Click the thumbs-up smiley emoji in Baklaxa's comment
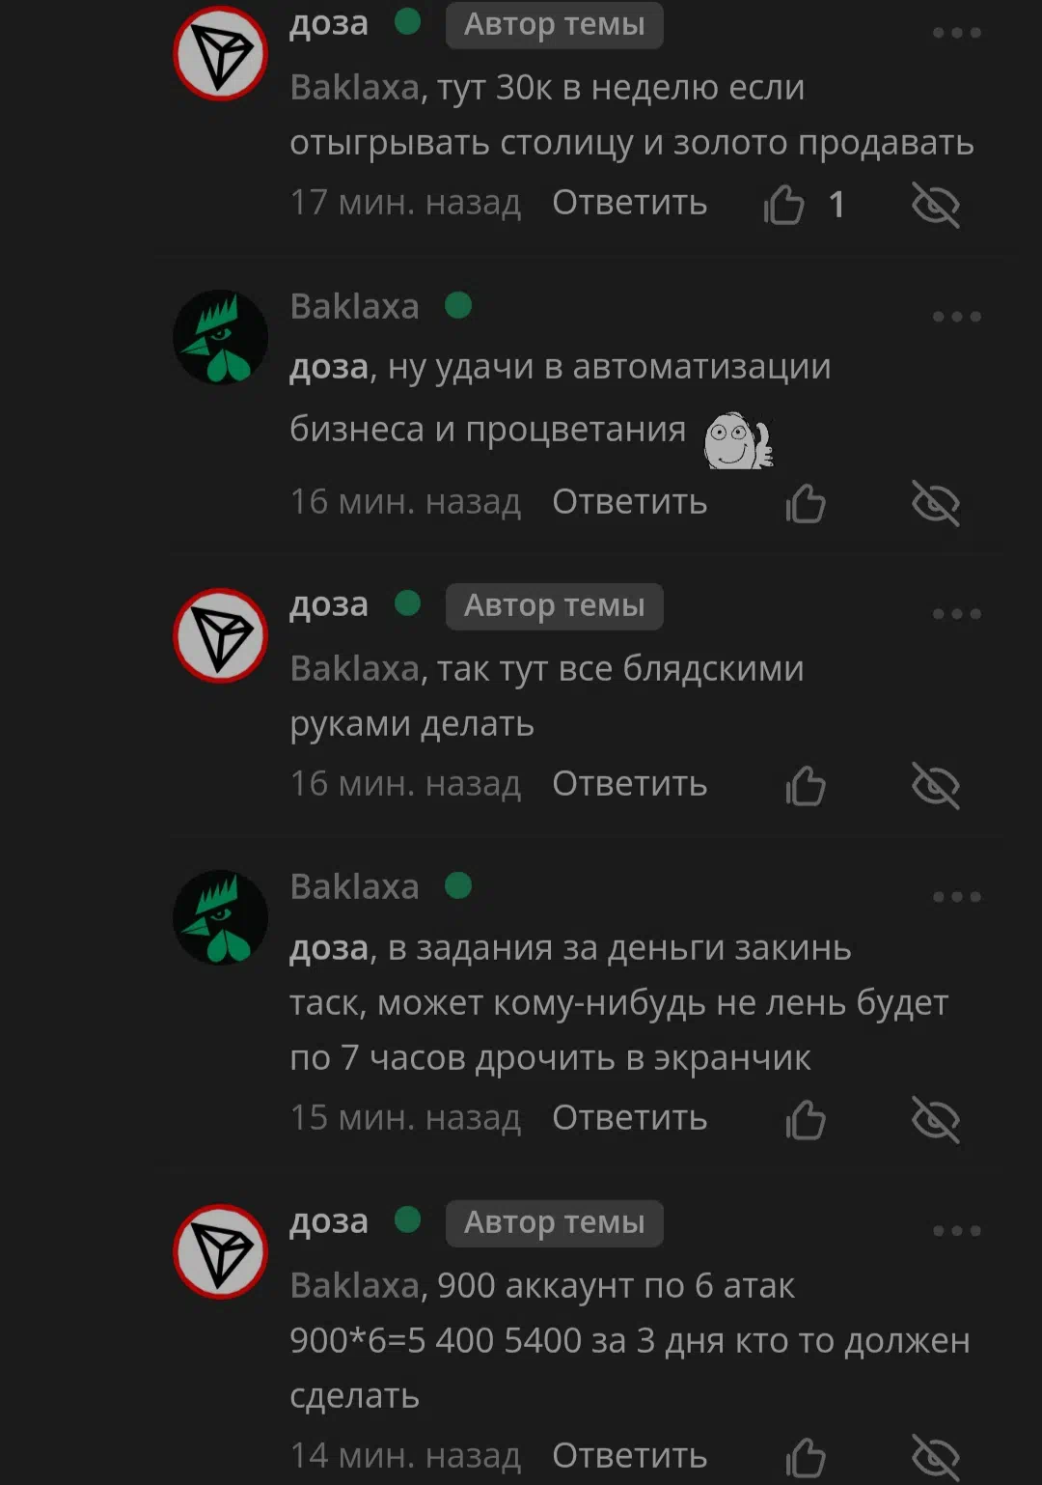Screen dimensions: 1042x1485 point(738,441)
